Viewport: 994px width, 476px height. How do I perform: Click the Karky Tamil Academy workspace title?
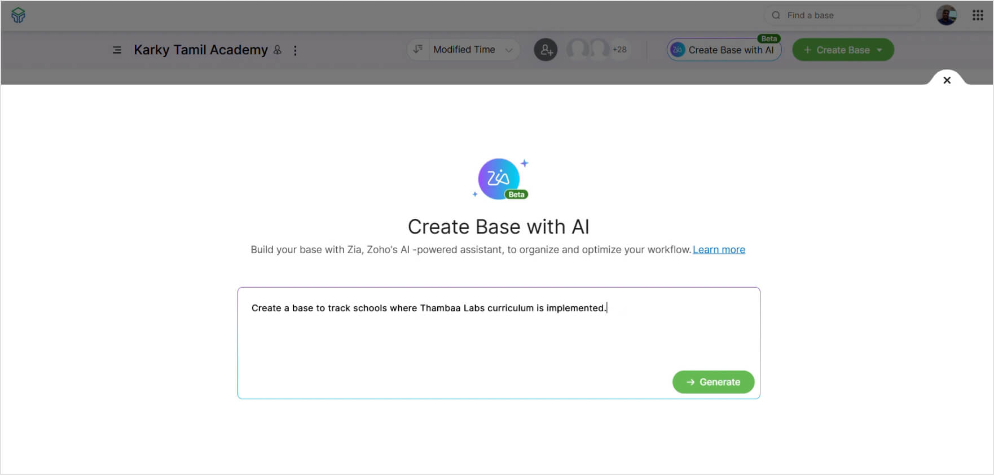tap(201, 50)
